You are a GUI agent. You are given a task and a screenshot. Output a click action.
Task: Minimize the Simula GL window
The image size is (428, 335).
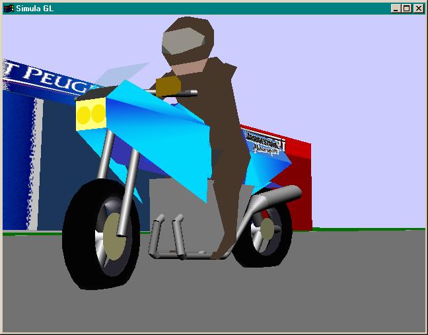[x=395, y=9]
